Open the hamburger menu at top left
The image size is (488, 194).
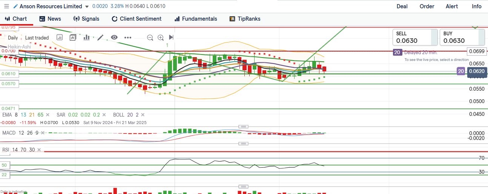click(6, 6)
